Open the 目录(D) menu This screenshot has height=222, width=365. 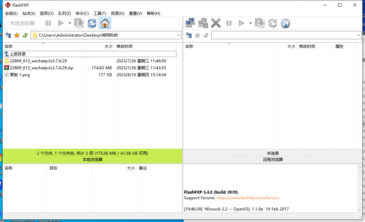tap(117, 14)
